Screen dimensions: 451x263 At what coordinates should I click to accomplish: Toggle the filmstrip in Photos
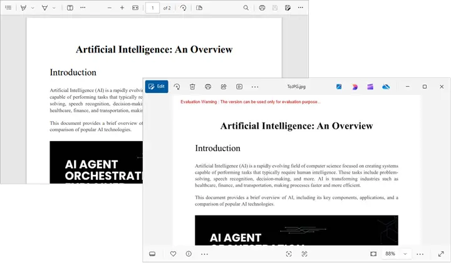point(152,254)
